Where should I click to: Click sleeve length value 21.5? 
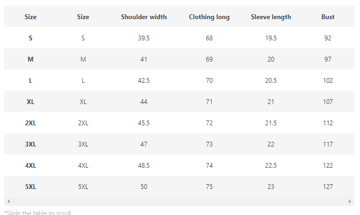[x=271, y=123]
